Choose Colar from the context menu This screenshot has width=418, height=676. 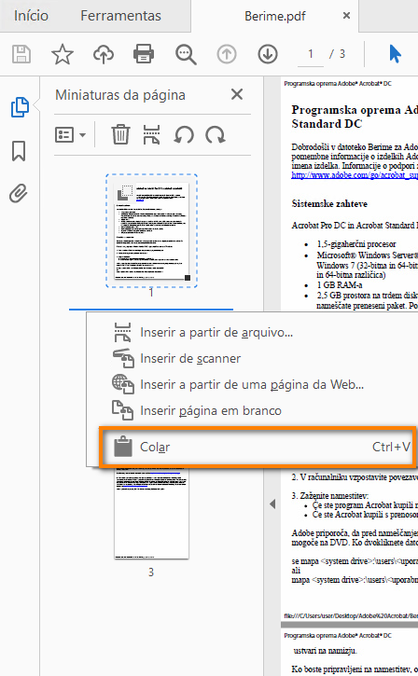point(258,447)
